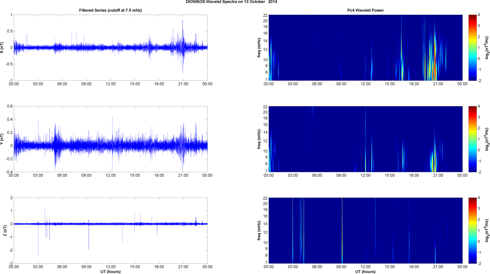The height and width of the screenshot is (274, 490).
Task: Click 'UT (hours)' label under the Z spectrogram
Action: coord(365,272)
